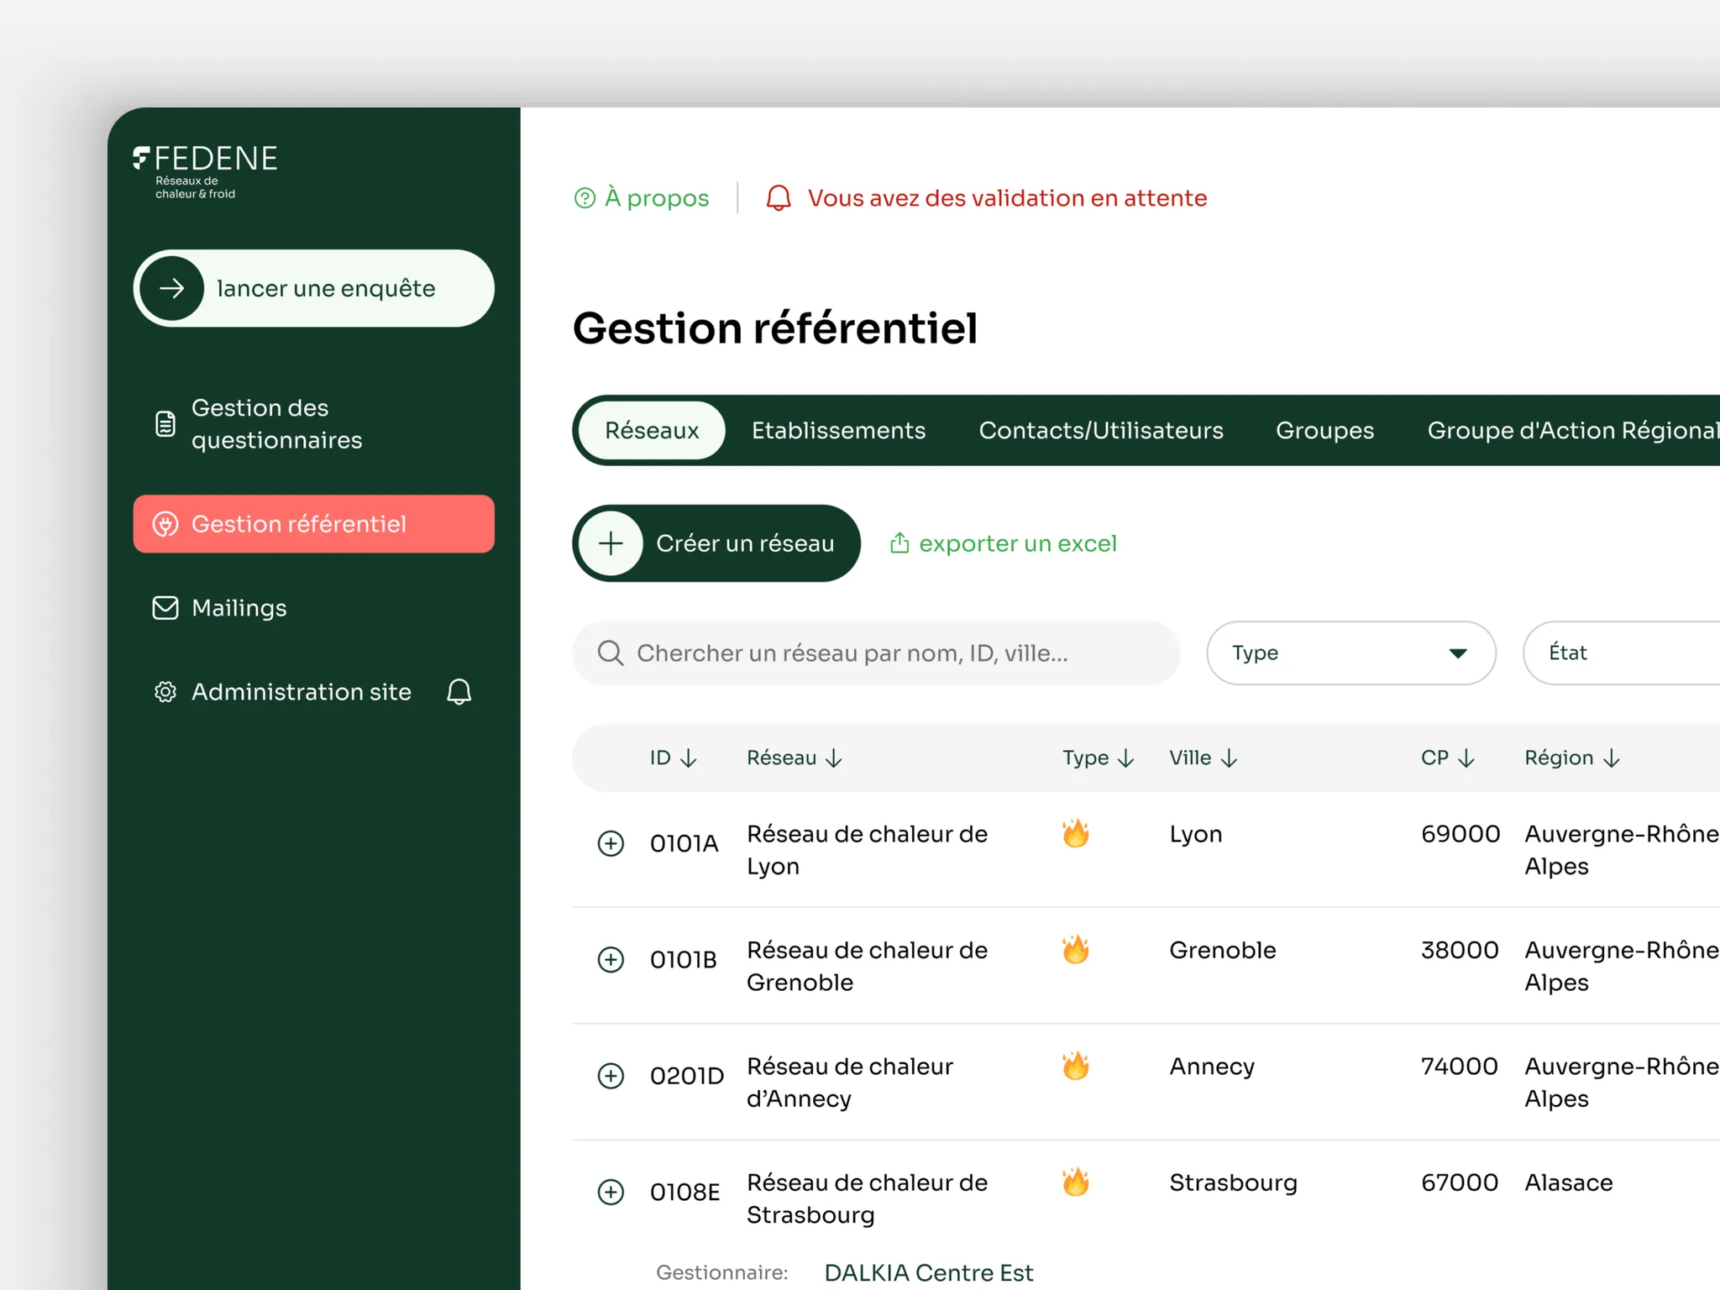Expand row 0101B details

611,959
